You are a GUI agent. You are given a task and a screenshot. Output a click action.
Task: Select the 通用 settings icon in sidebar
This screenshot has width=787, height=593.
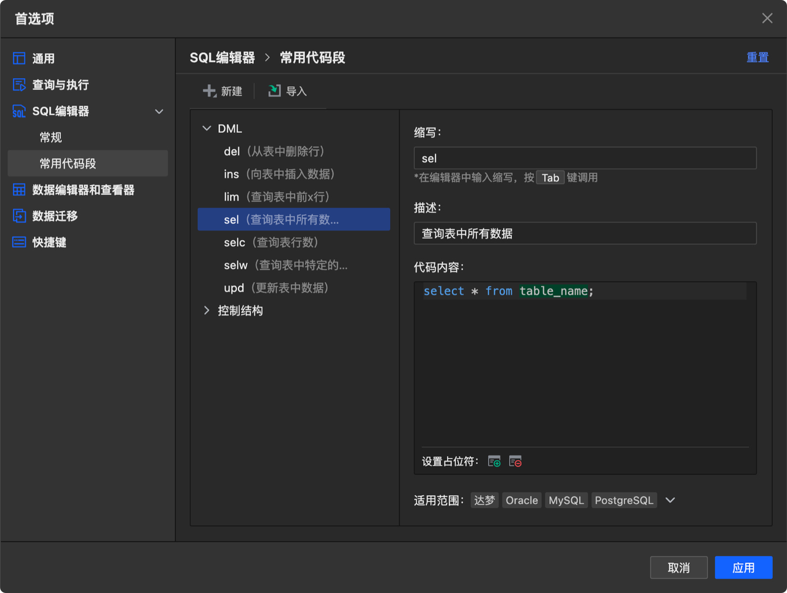[18, 58]
